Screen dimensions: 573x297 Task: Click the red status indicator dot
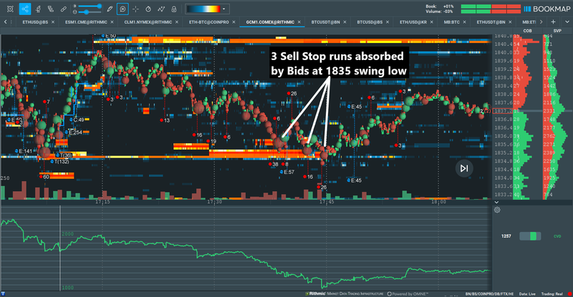569,293
